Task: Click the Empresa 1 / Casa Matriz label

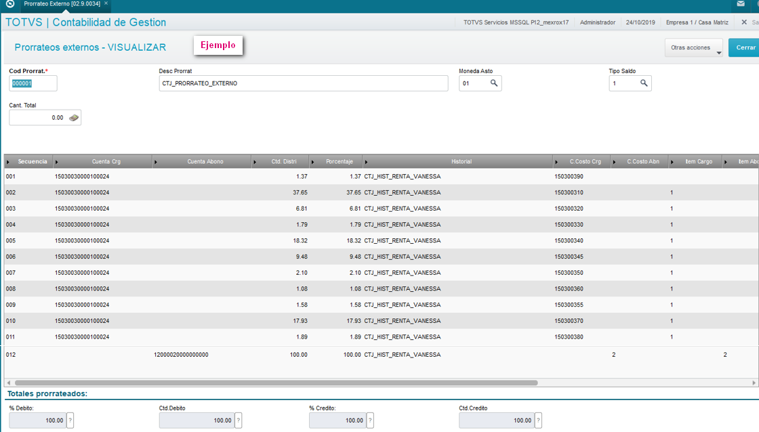Action: pos(697,22)
